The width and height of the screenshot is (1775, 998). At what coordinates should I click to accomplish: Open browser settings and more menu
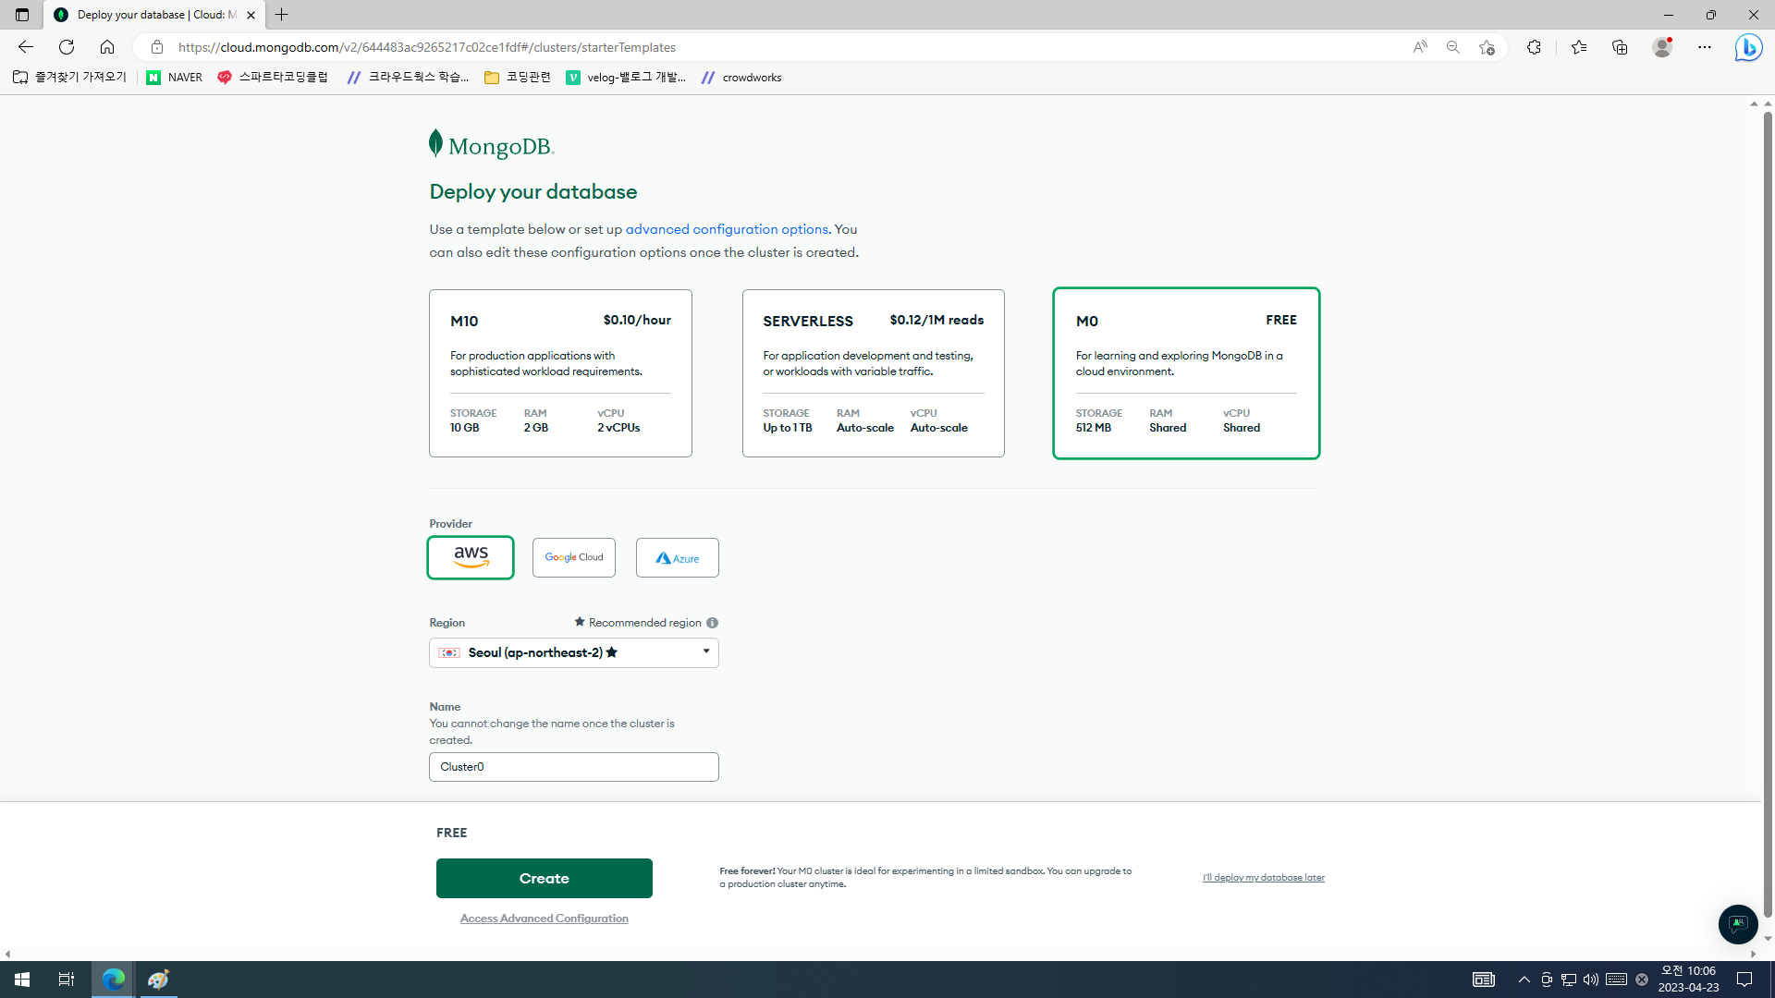tap(1705, 47)
